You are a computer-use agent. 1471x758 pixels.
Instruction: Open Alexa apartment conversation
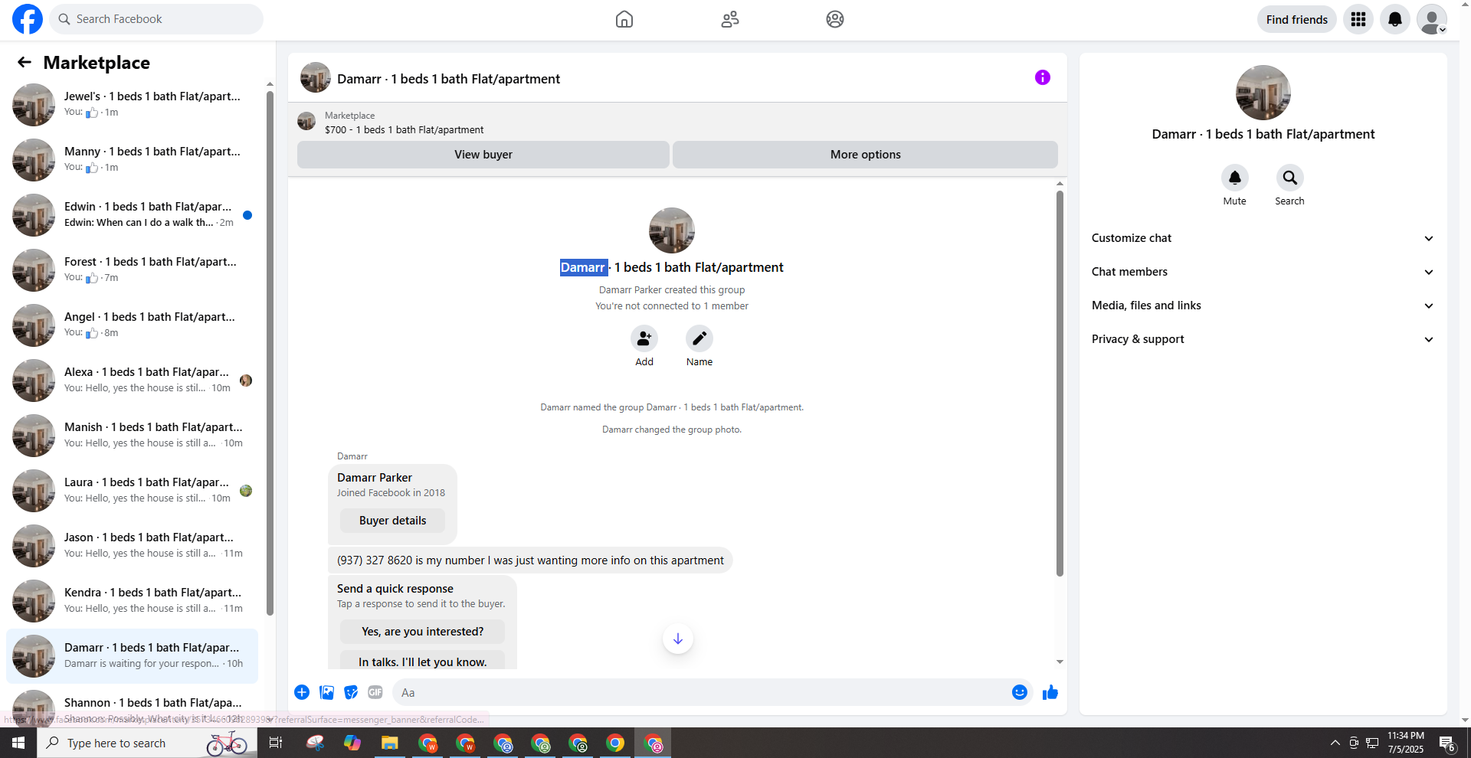click(133, 381)
